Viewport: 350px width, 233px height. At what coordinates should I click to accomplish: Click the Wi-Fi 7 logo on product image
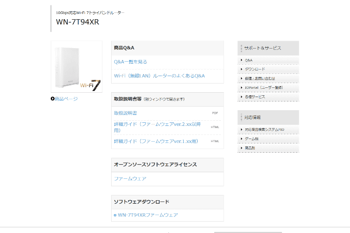pyautogui.click(x=90, y=85)
